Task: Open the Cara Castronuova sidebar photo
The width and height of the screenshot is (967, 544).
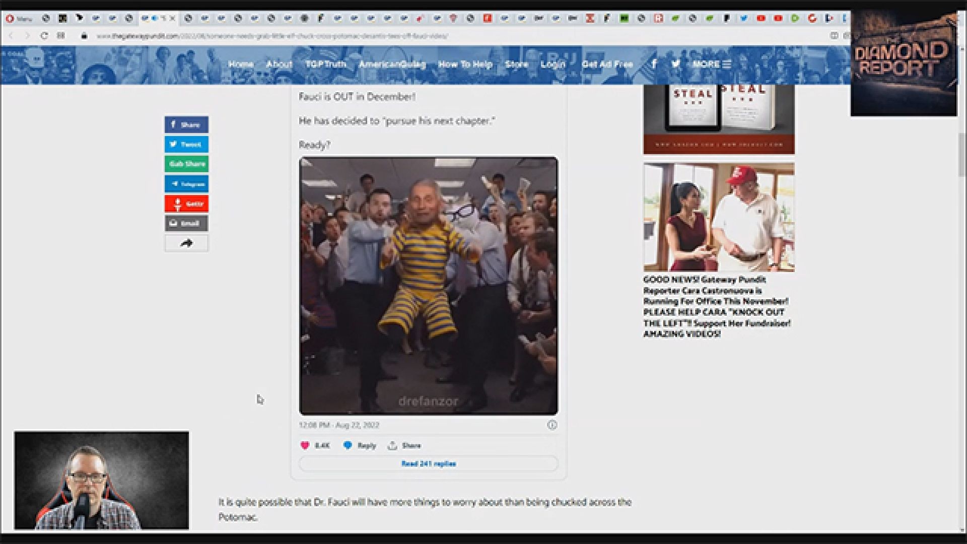Action: (x=719, y=217)
